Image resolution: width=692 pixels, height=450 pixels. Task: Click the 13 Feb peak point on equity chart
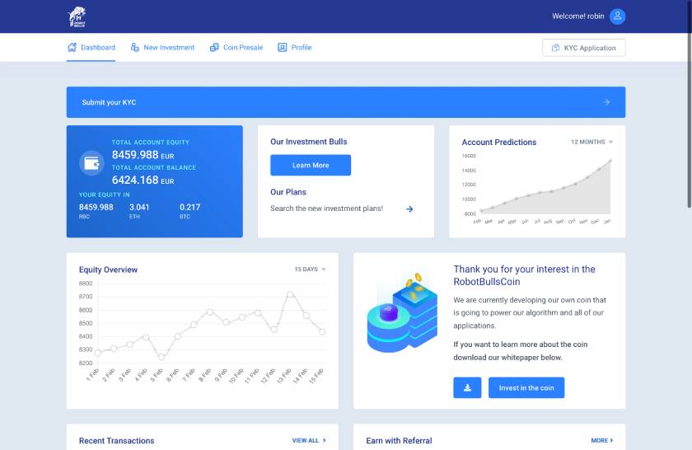point(290,294)
